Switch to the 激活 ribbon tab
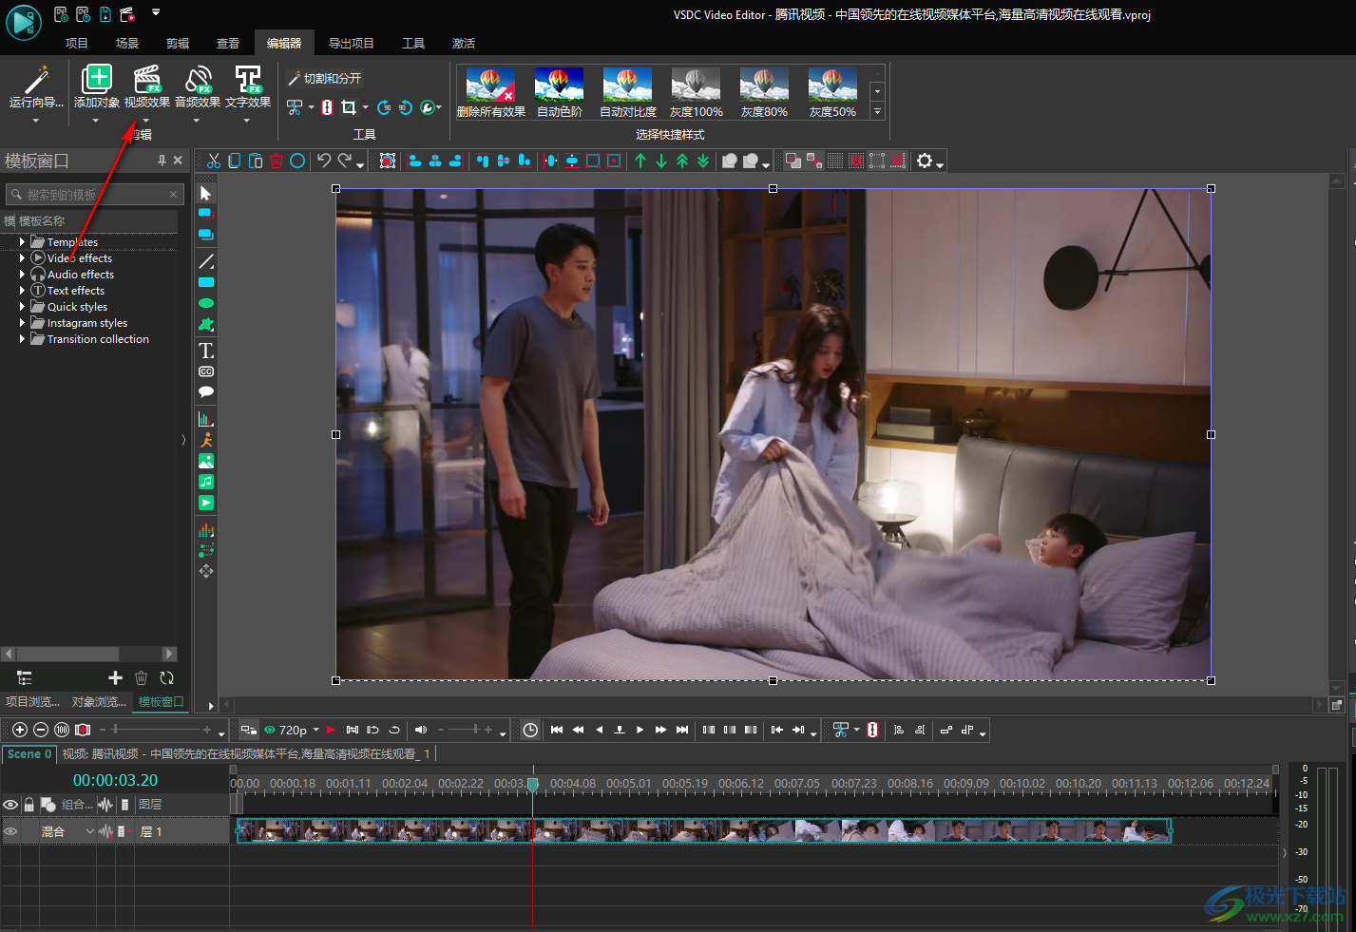The width and height of the screenshot is (1356, 932). 464,43
